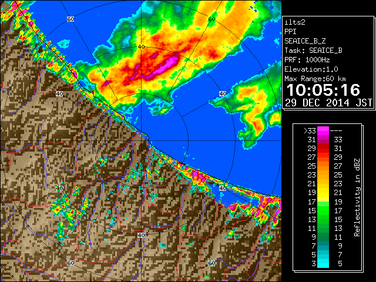
Task: Click the "Max Range:60 km" text
Action: click(315, 79)
